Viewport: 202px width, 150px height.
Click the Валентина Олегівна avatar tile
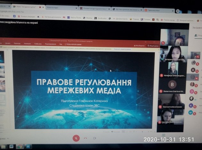coord(172,86)
